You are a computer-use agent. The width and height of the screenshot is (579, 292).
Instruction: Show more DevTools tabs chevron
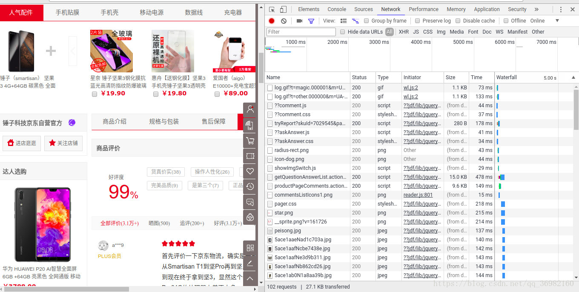(536, 9)
